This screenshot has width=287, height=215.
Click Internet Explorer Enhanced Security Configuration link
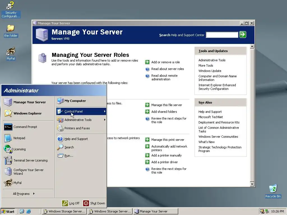coord(217,87)
